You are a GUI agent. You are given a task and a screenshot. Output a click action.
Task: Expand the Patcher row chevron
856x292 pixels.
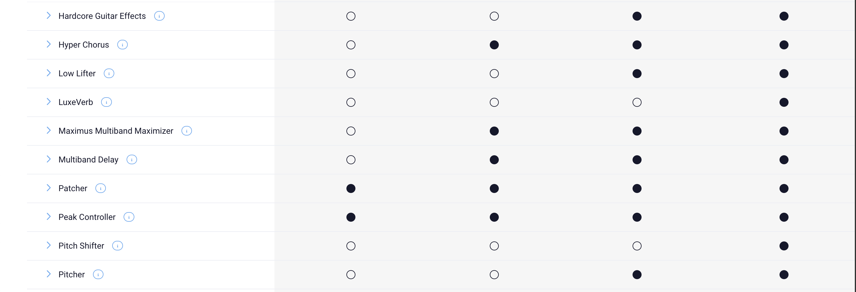tap(49, 188)
